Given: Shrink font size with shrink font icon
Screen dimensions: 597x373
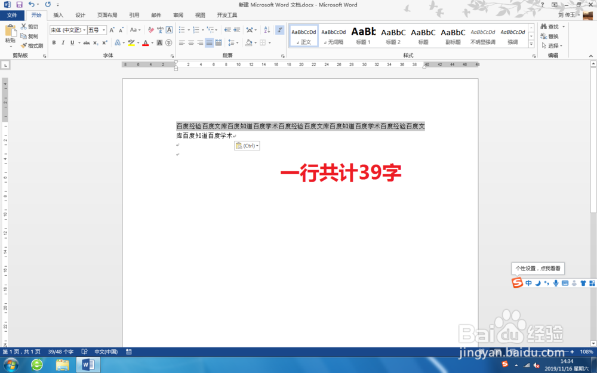Looking at the screenshot, I should tap(121, 30).
